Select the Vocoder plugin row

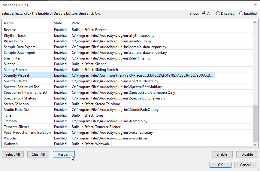(108, 138)
